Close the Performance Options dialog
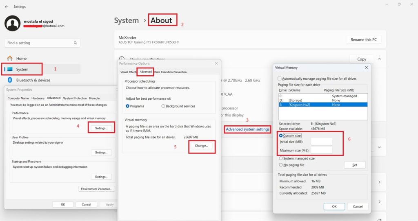Viewport: 418px width, 221px height. [216, 63]
